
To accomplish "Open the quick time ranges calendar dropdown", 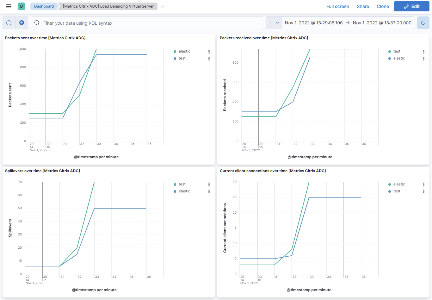I will (x=274, y=22).
